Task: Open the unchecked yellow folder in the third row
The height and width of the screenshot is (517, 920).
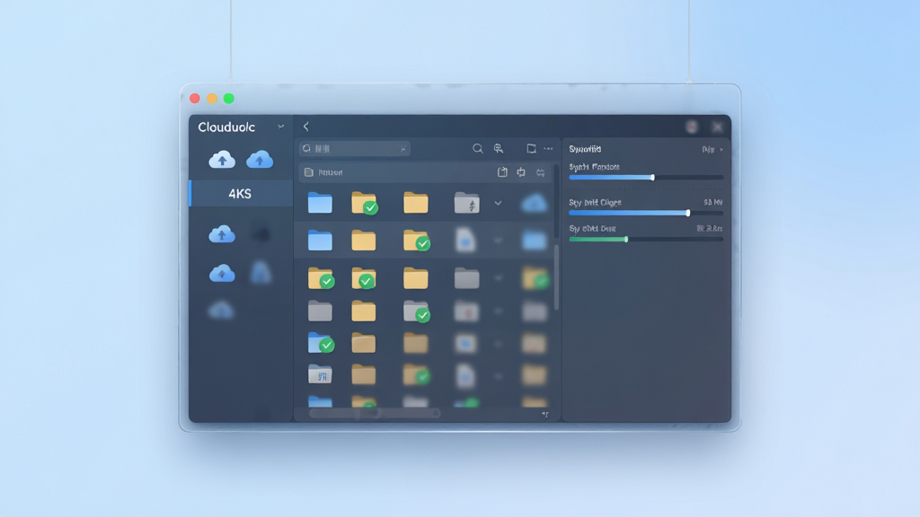Action: [x=415, y=278]
